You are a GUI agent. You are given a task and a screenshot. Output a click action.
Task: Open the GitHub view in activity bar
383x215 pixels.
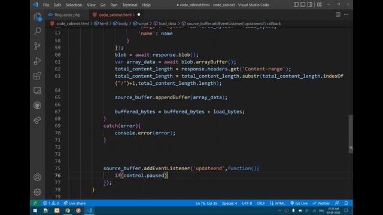tap(37, 106)
